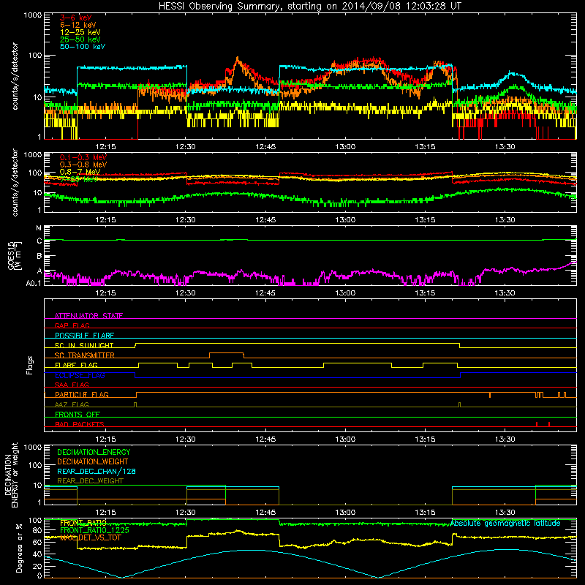
Task: Click the 7-20 MeV legend label
Action: [79, 179]
